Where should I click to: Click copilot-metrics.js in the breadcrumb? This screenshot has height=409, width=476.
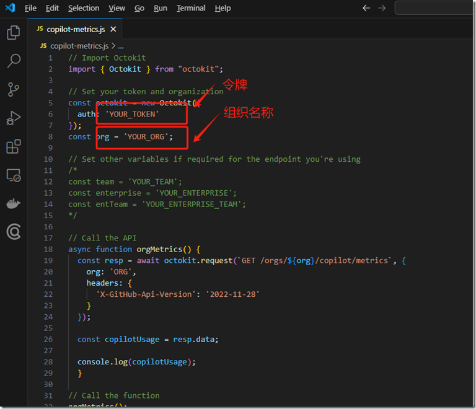(x=79, y=46)
